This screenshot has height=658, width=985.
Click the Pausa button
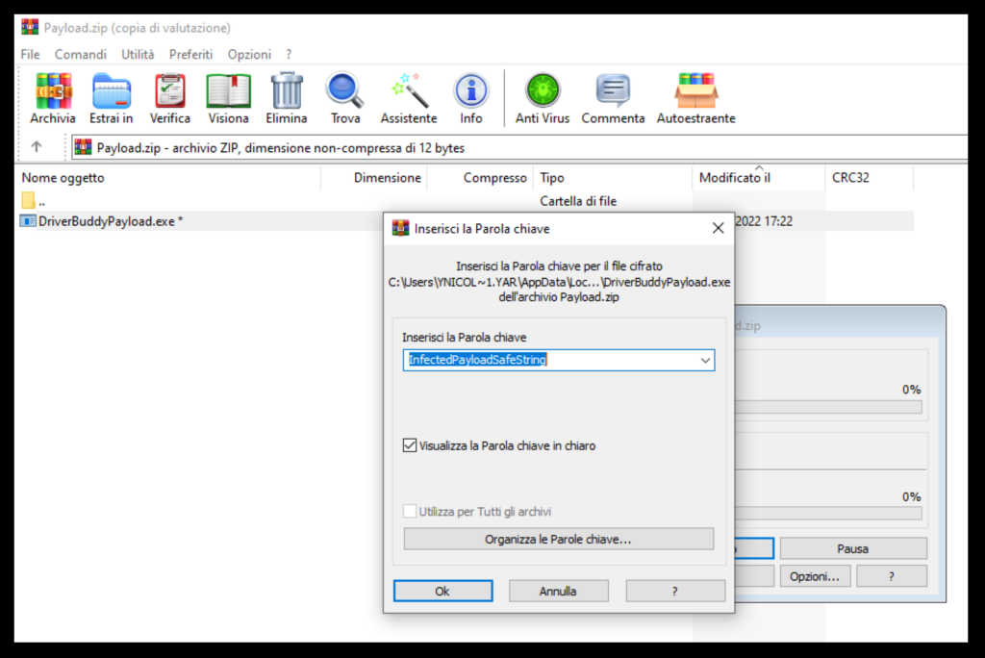coord(852,547)
